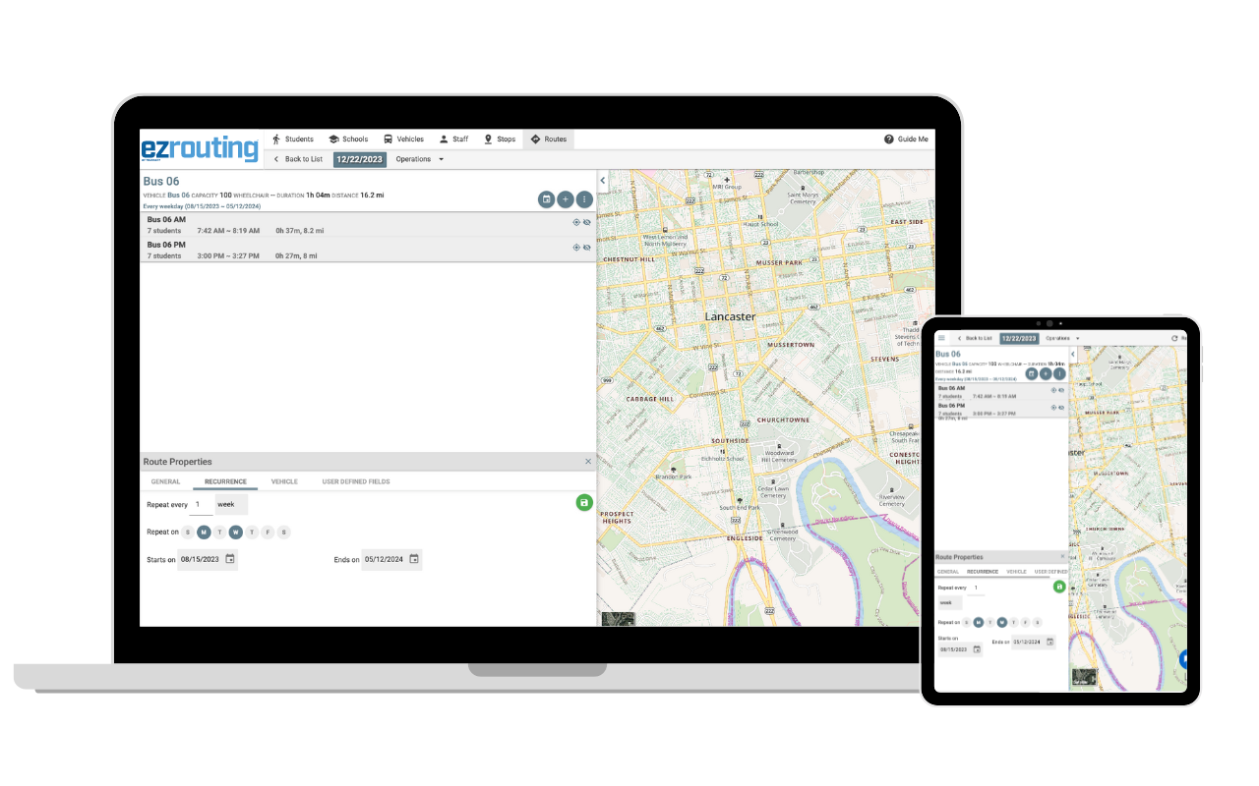Open the week interval dropdown on laptop
Screen dimensions: 1259x786
pos(231,504)
